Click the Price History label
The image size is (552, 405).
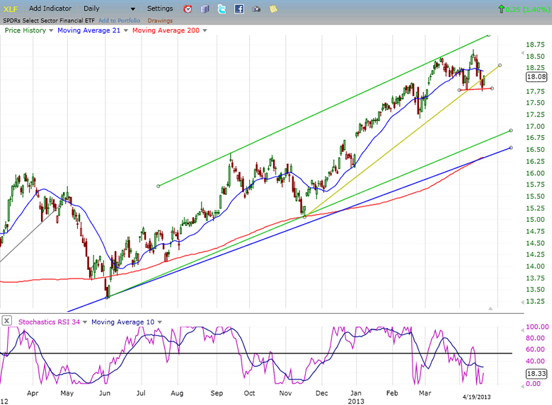25,30
